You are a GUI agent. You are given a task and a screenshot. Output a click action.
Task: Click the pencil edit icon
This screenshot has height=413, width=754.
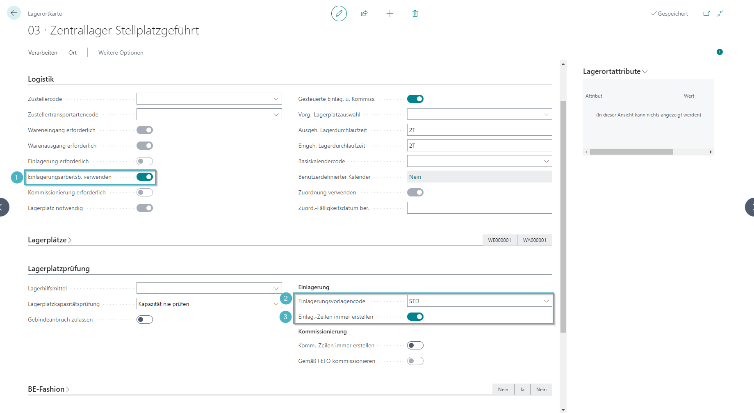[339, 14]
